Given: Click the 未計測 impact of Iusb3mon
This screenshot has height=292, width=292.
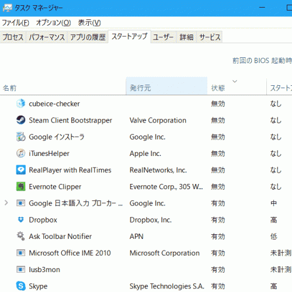Looking at the screenshot, I should click(281, 270).
